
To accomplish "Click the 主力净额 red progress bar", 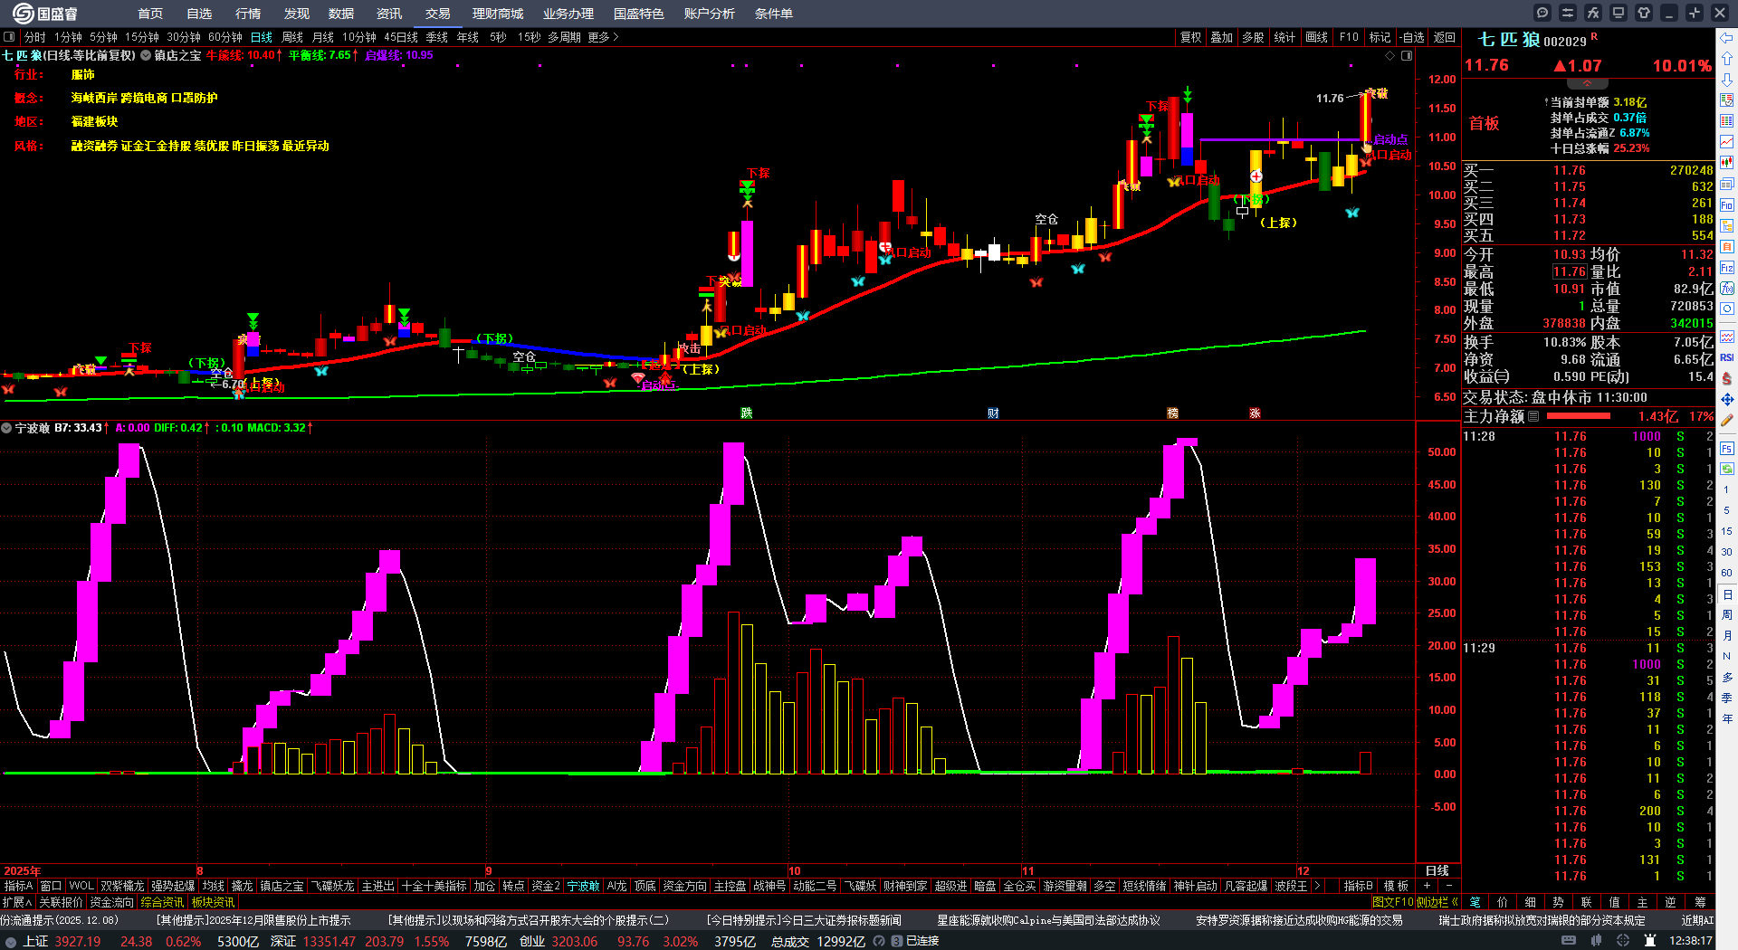I will (x=1579, y=416).
